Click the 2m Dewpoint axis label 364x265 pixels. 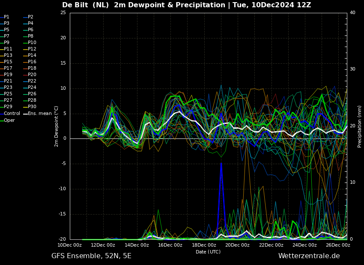[x=56, y=127]
